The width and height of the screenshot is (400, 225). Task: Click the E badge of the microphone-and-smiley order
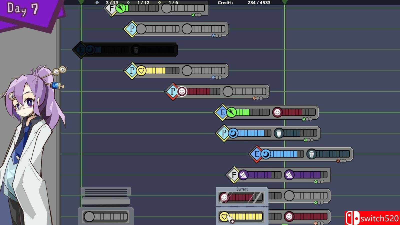222,112
